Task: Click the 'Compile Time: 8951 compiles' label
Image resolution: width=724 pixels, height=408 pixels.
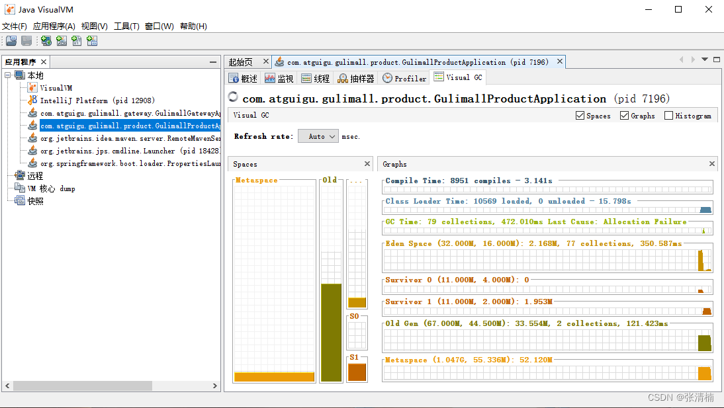Action: (469, 181)
